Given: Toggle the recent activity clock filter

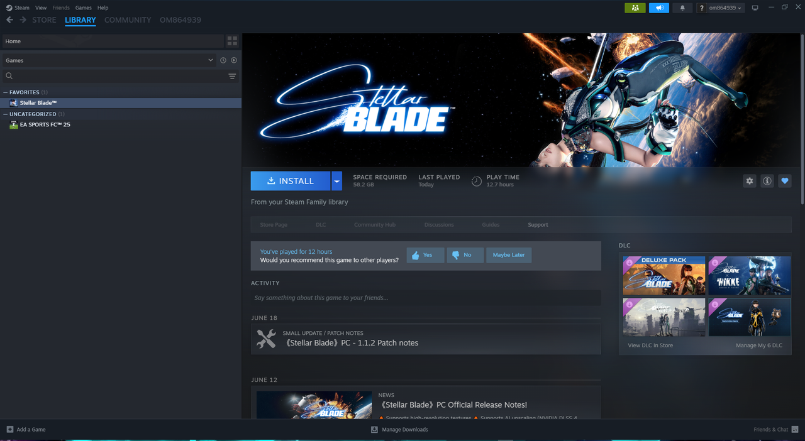Looking at the screenshot, I should point(223,60).
